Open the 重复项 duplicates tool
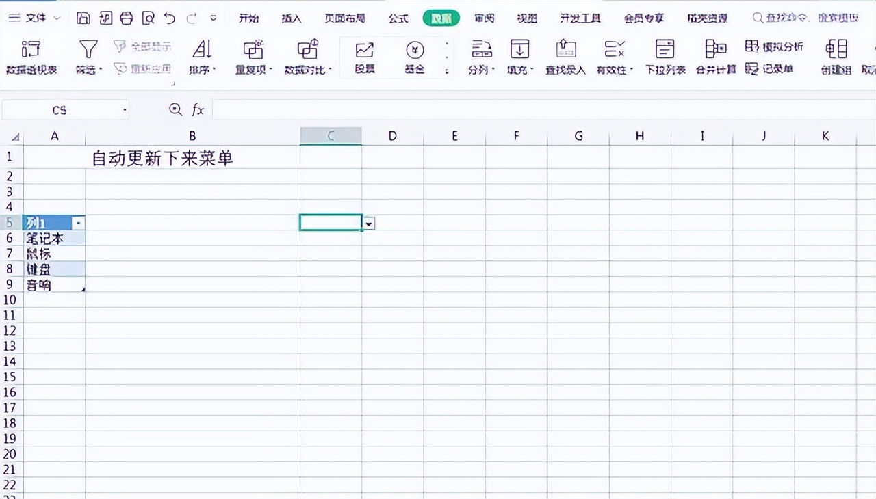 (254, 57)
